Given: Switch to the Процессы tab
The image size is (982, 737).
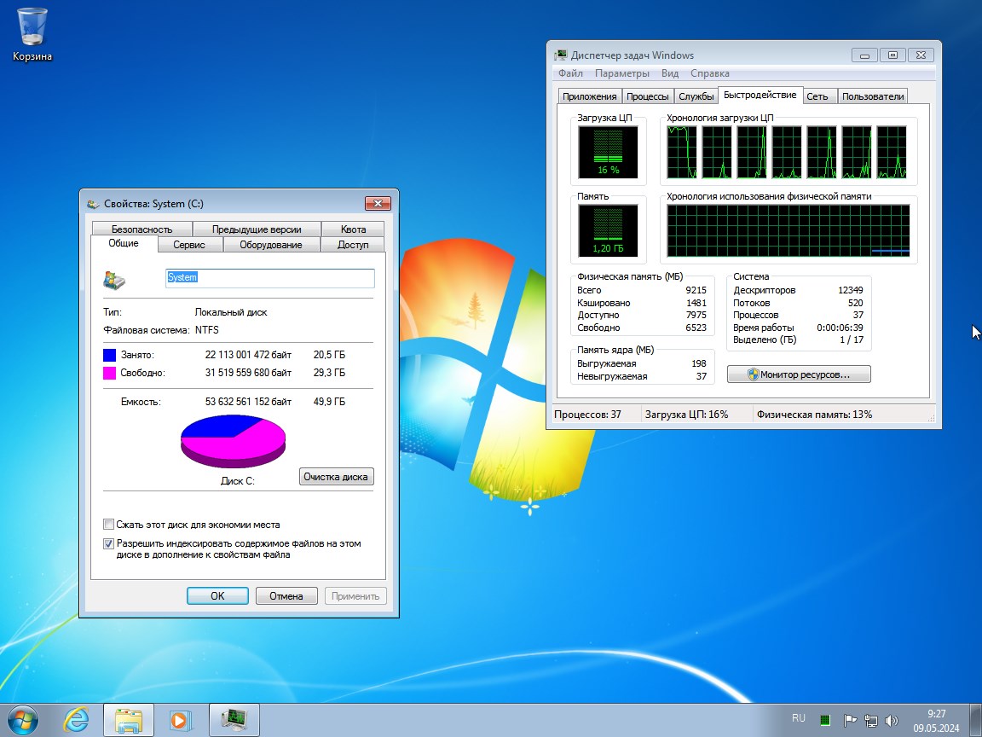Looking at the screenshot, I should [648, 96].
